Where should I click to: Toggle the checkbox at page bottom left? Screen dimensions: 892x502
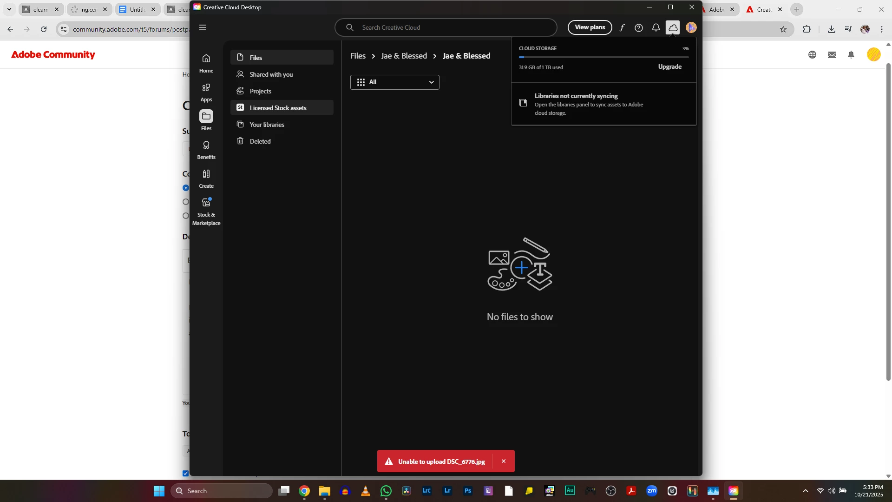(x=186, y=473)
